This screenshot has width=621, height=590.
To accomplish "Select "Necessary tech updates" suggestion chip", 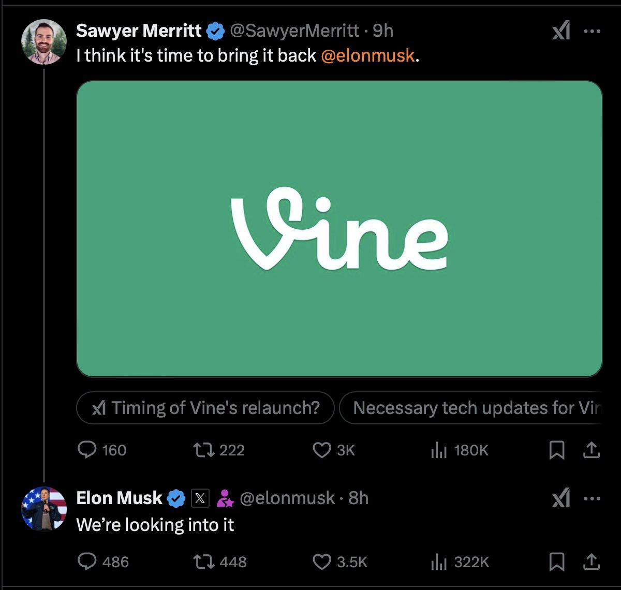I will point(471,408).
